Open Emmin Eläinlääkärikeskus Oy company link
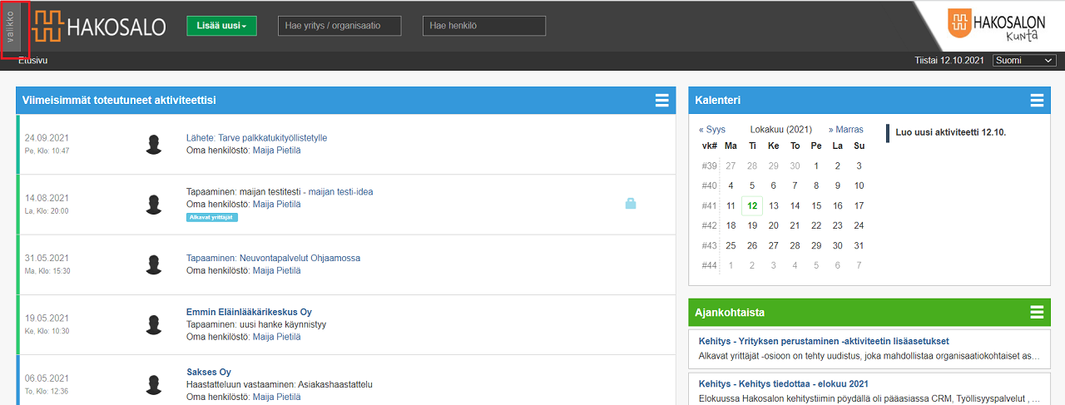Viewport: 1065px width, 405px height. [x=249, y=312]
